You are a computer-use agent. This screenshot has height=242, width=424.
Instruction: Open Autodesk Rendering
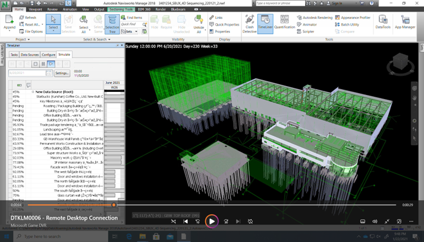click(x=315, y=18)
